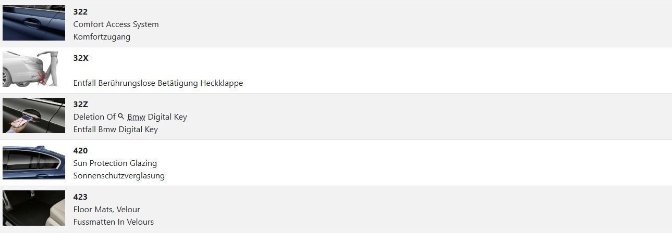The width and height of the screenshot is (672, 233).
Task: Open the Comfort Access door handle thumbnail
Action: tap(34, 23)
